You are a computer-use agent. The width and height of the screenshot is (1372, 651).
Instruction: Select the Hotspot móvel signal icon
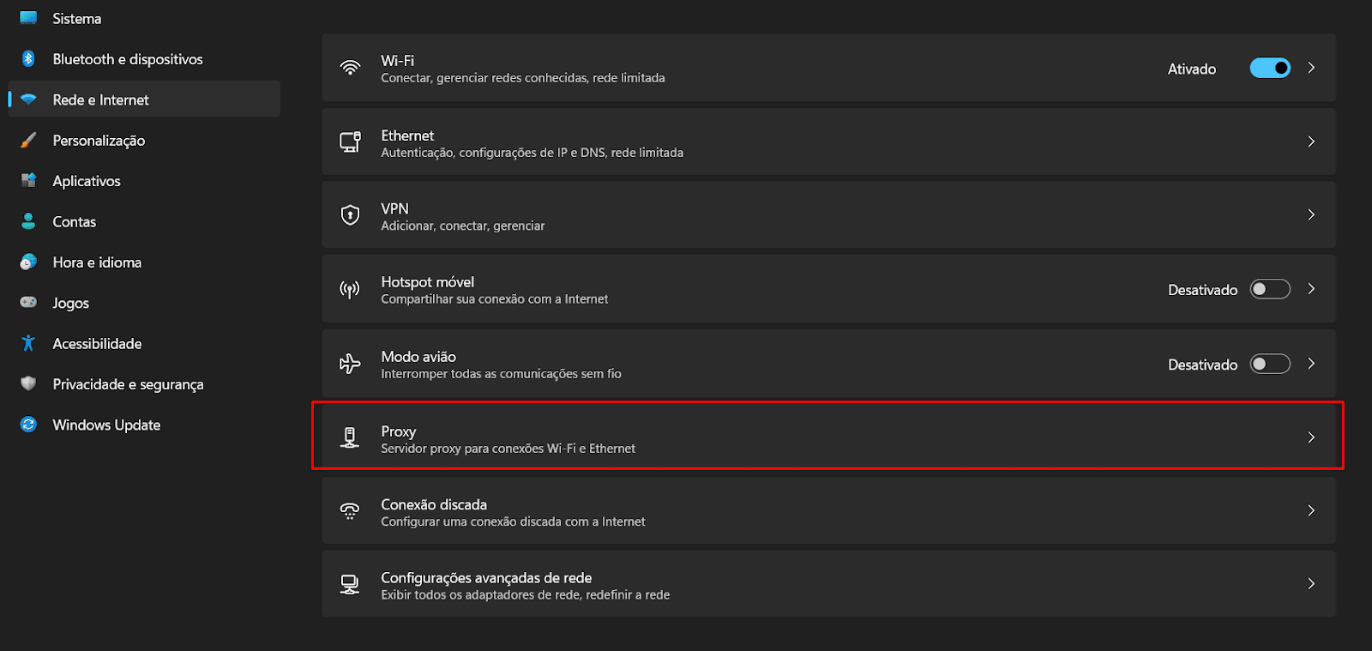point(350,289)
